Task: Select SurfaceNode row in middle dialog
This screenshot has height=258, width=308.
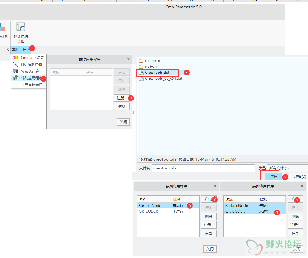Action: click(168, 205)
